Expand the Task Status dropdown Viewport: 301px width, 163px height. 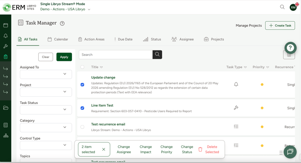click(46, 109)
